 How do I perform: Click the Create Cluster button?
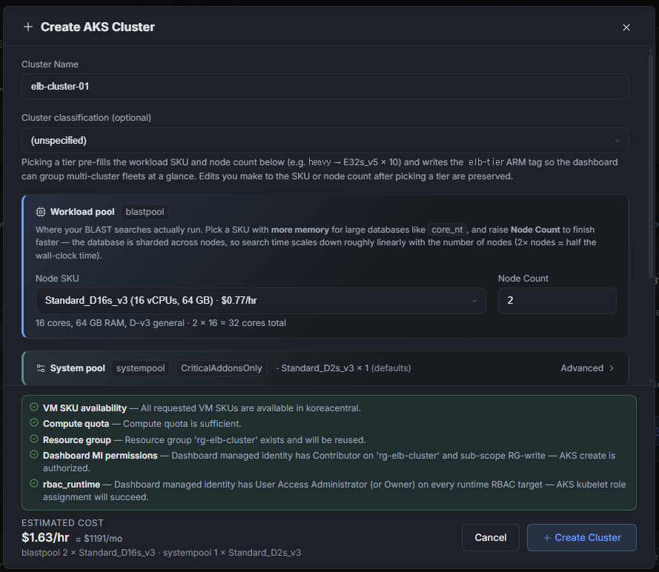582,538
